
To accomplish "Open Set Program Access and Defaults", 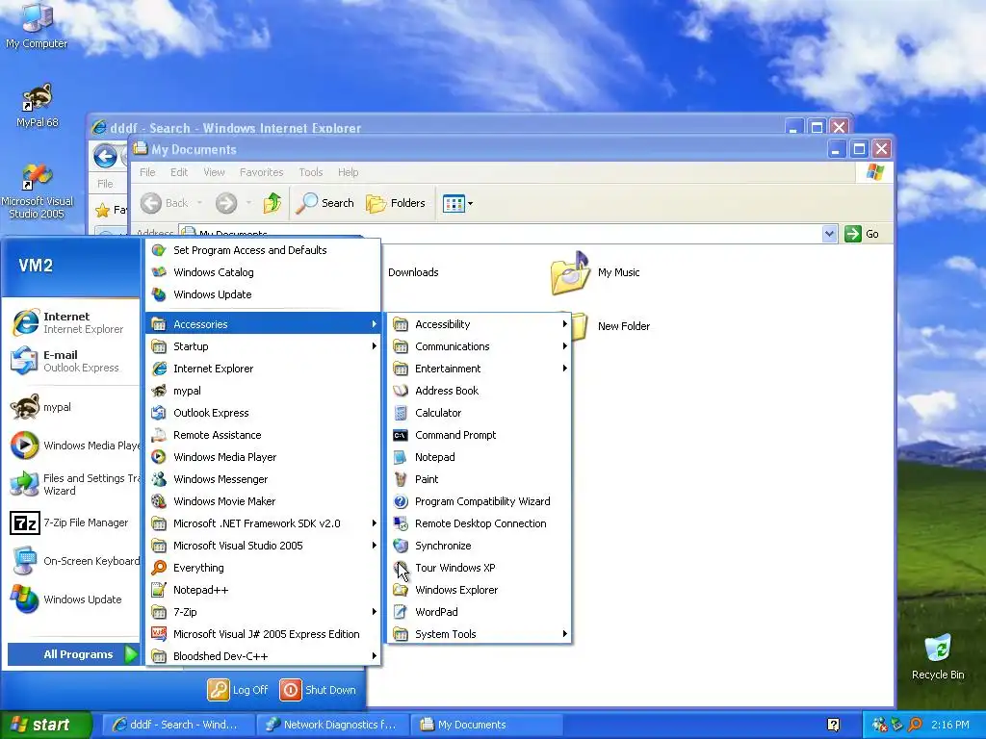I will (264, 250).
